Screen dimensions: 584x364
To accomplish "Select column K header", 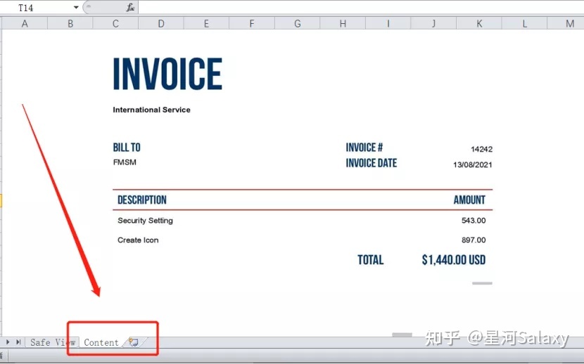I will pos(479,24).
